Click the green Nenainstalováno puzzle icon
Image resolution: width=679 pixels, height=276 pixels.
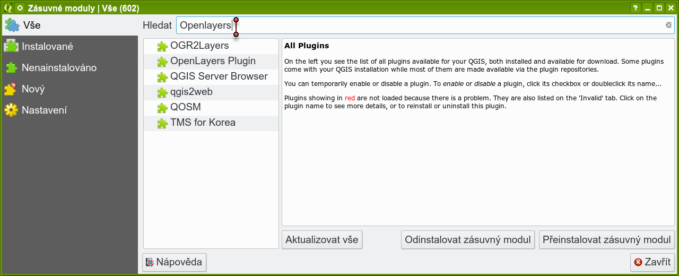pyautogui.click(x=11, y=67)
